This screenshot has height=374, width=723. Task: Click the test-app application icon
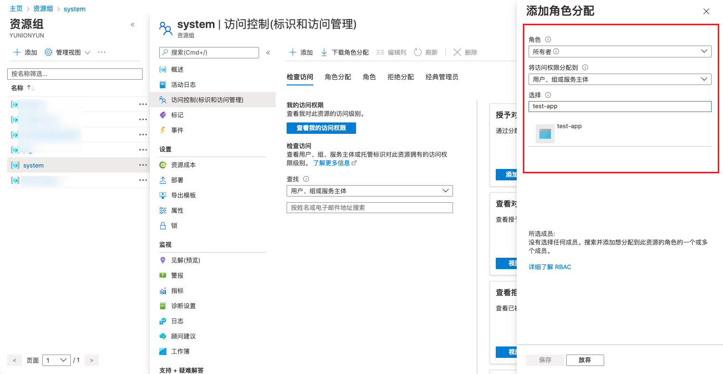click(545, 134)
